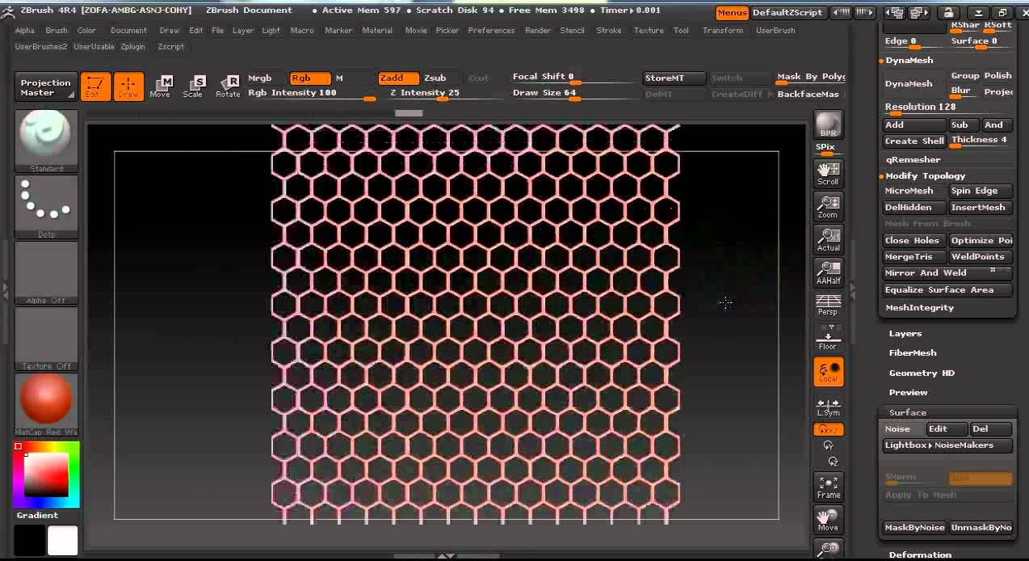Expand the FiberMesh subpalette
This screenshot has height=561, width=1029.
point(913,353)
